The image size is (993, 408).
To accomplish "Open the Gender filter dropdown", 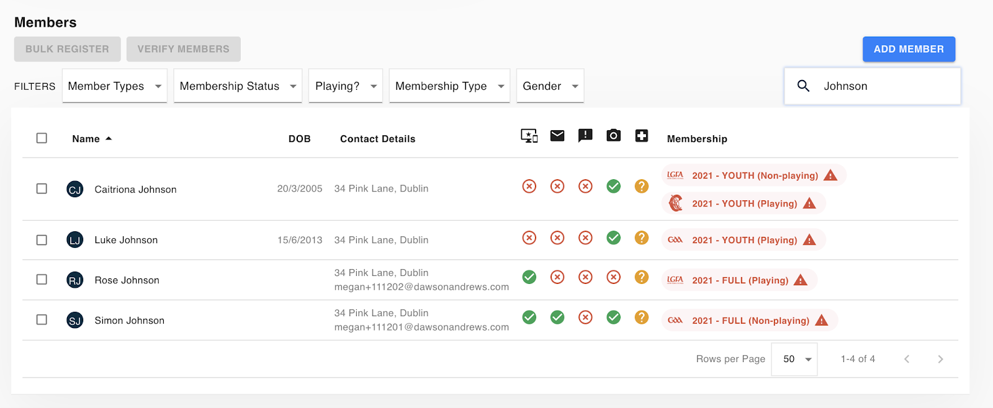I will coord(550,86).
